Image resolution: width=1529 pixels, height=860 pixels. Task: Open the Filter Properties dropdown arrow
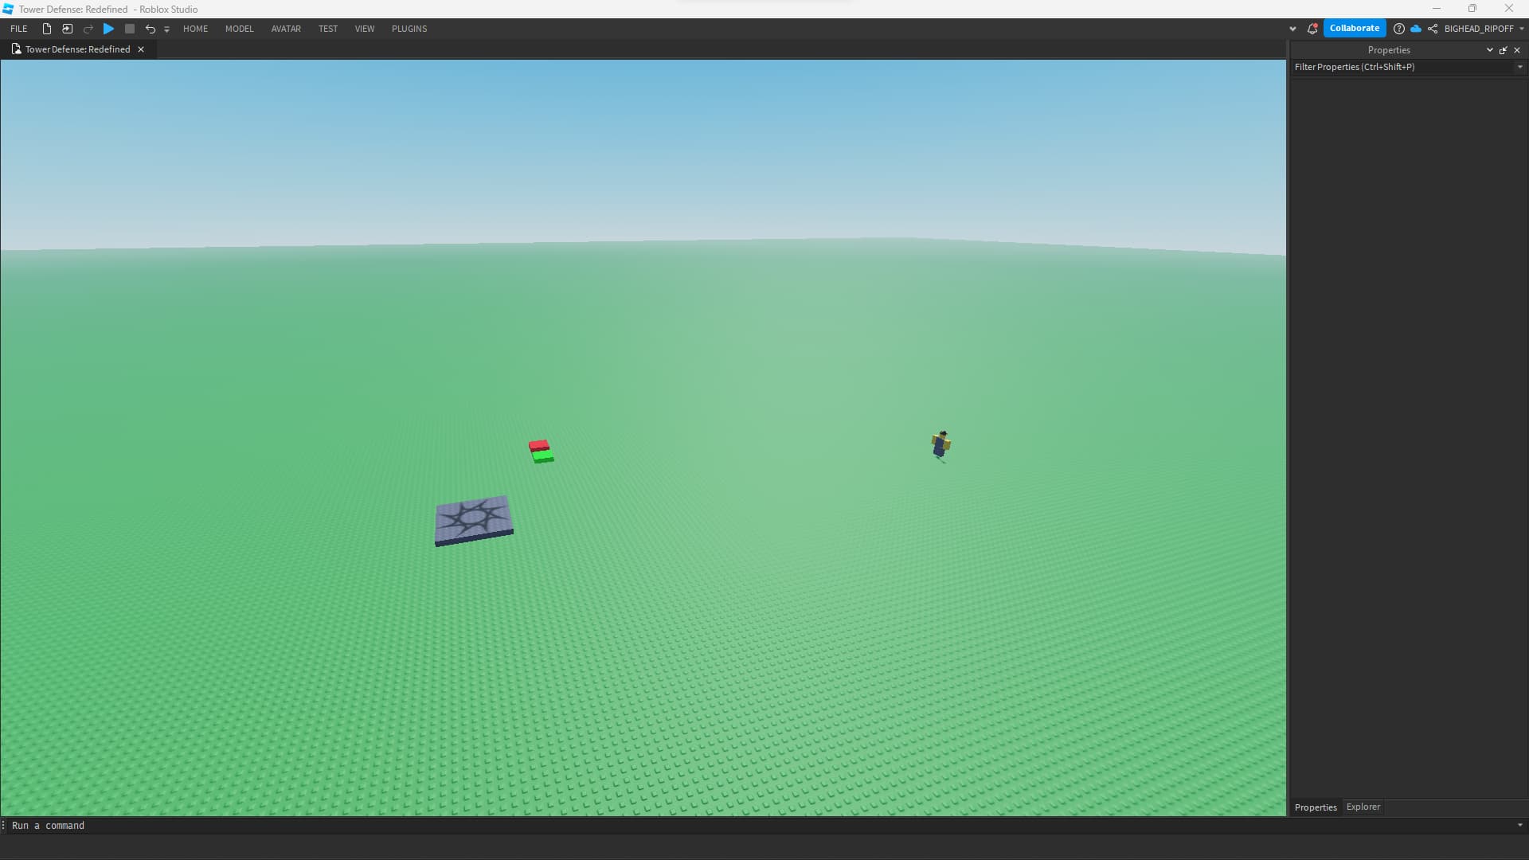(1520, 67)
